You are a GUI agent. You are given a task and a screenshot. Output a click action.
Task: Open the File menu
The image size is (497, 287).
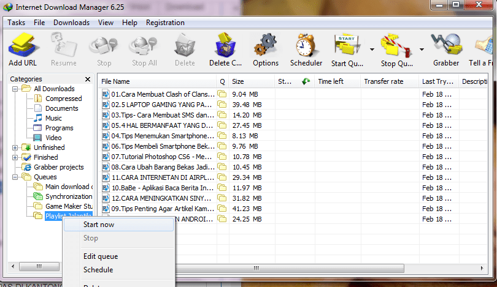click(39, 23)
